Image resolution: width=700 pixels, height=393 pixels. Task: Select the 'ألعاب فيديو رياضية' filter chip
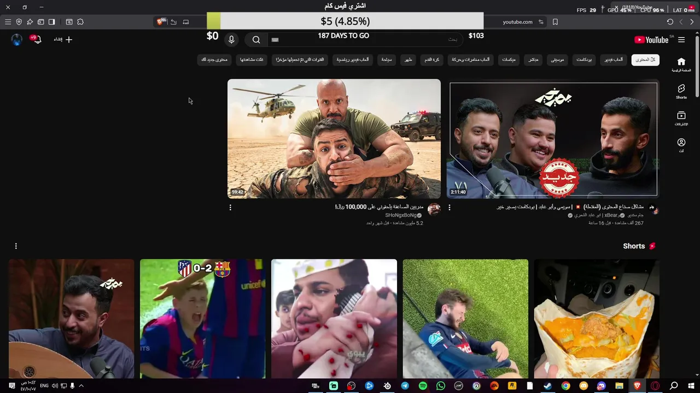pos(353,59)
